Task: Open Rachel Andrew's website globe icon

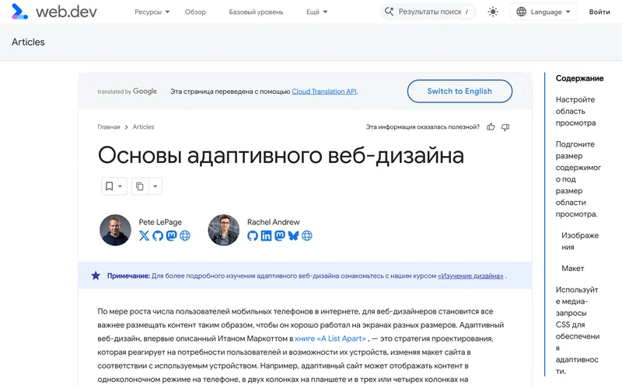Action: click(x=306, y=236)
